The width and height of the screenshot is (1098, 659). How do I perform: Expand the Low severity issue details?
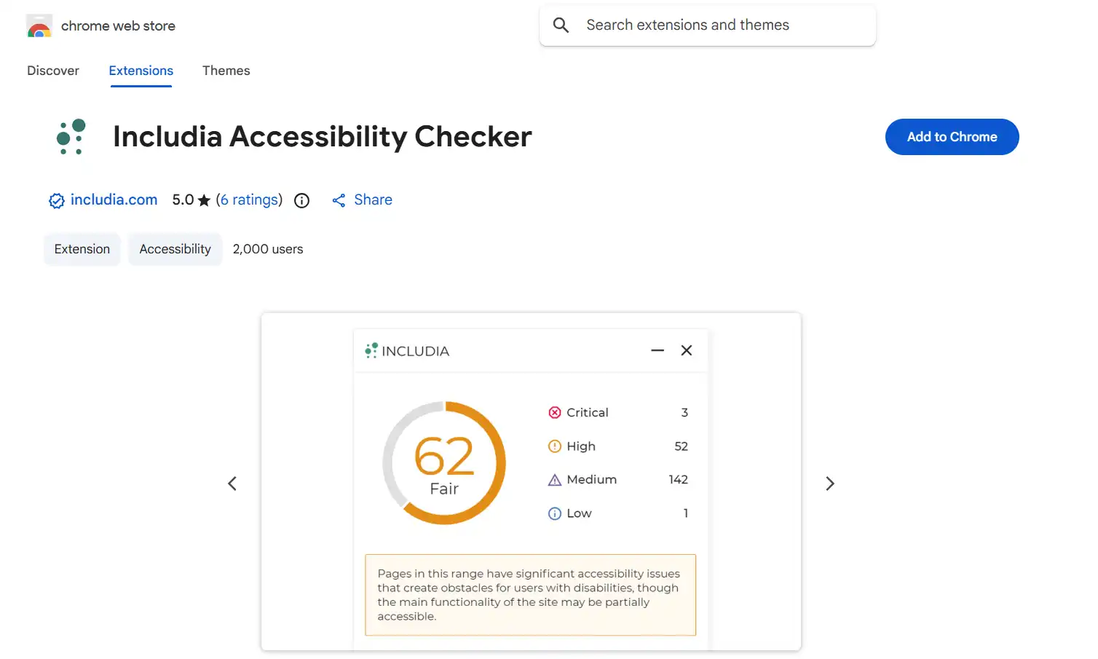pyautogui.click(x=617, y=513)
